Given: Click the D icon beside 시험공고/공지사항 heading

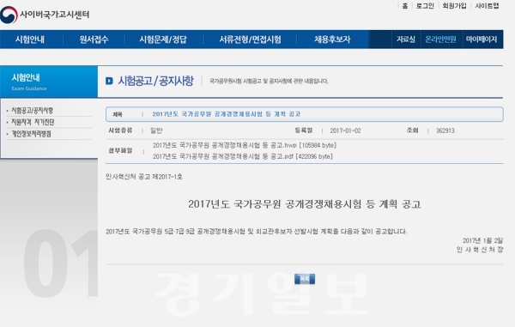Looking at the screenshot, I should pyautogui.click(x=109, y=81).
